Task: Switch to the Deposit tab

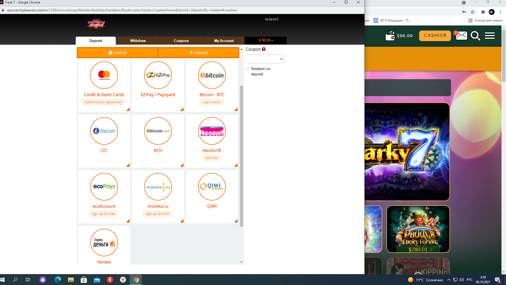Action: tap(96, 41)
